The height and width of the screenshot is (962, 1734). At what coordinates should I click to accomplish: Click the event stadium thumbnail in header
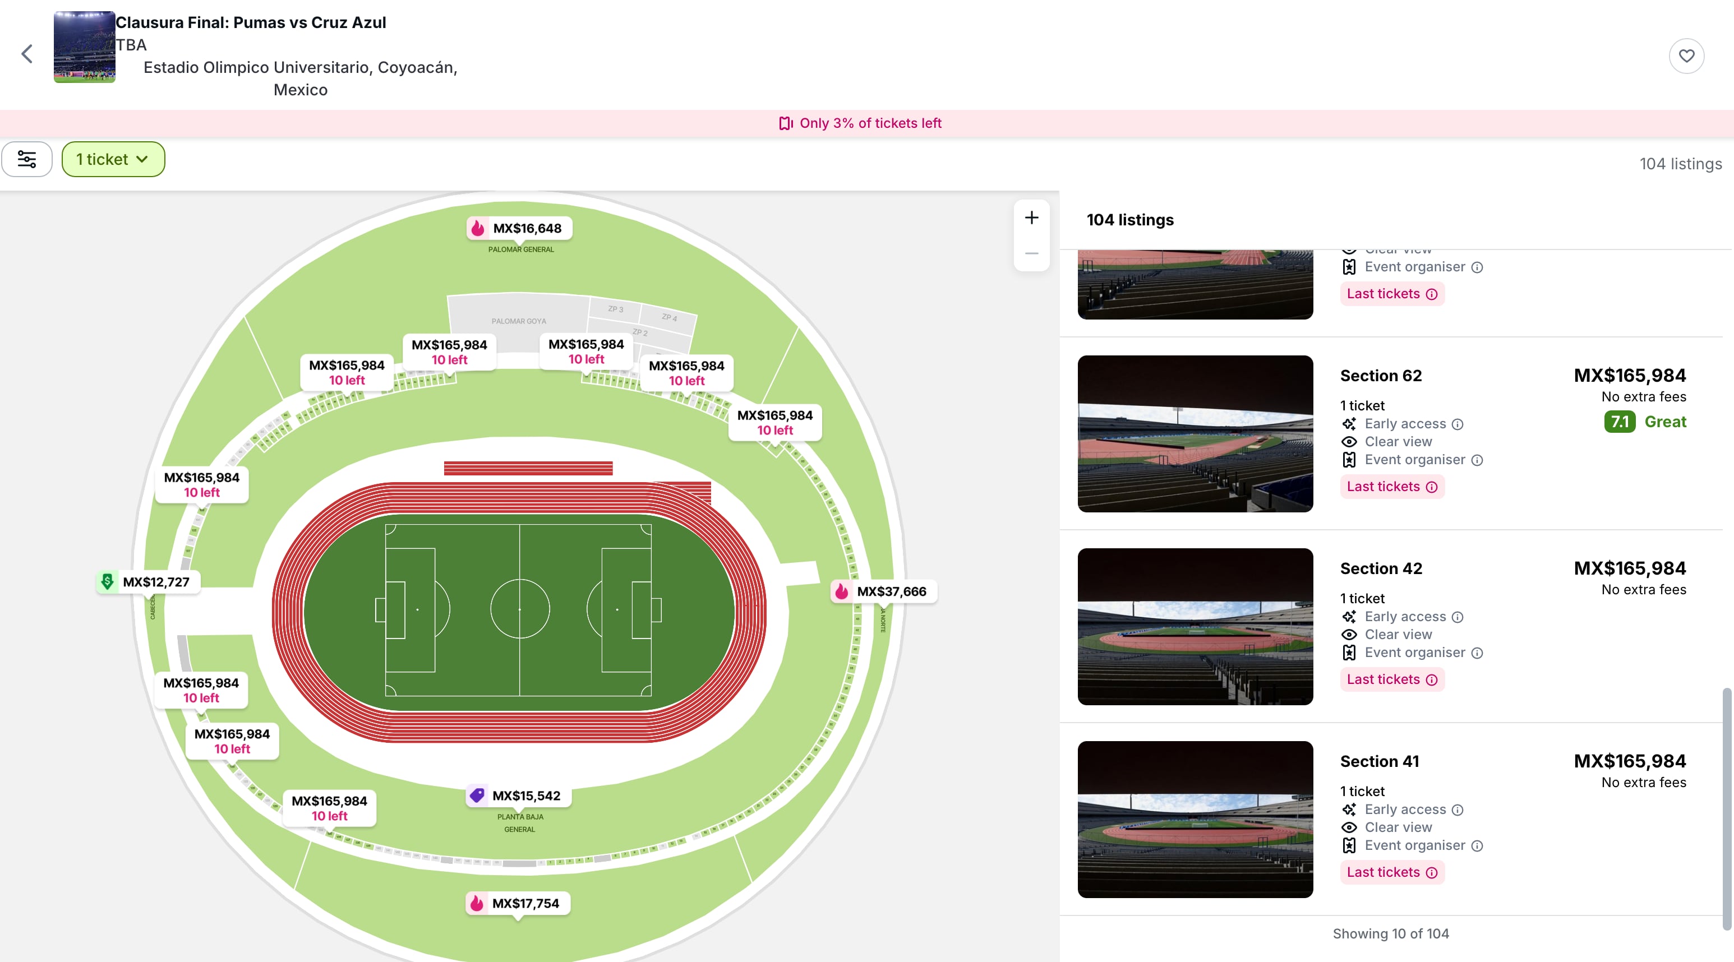pyautogui.click(x=85, y=47)
